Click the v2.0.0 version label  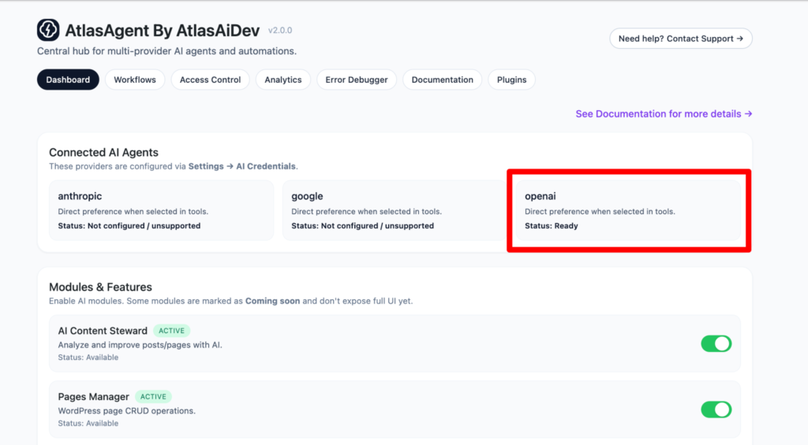coord(280,31)
